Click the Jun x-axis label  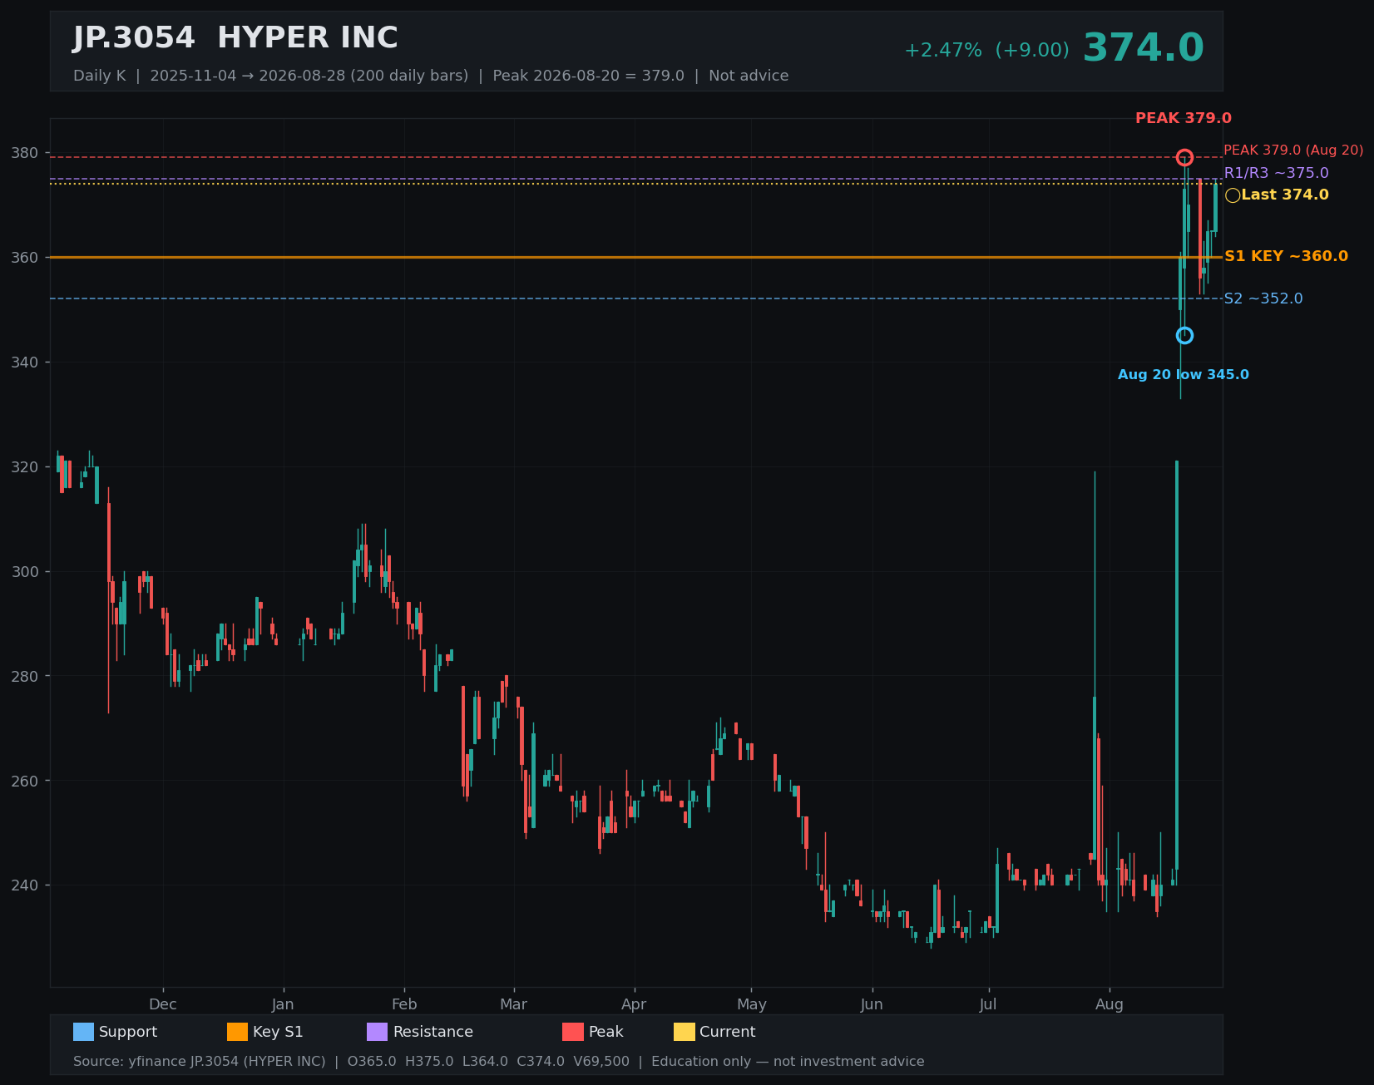coord(872,1004)
